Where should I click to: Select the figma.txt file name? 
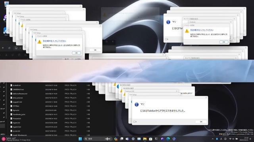[x=16, y=110]
